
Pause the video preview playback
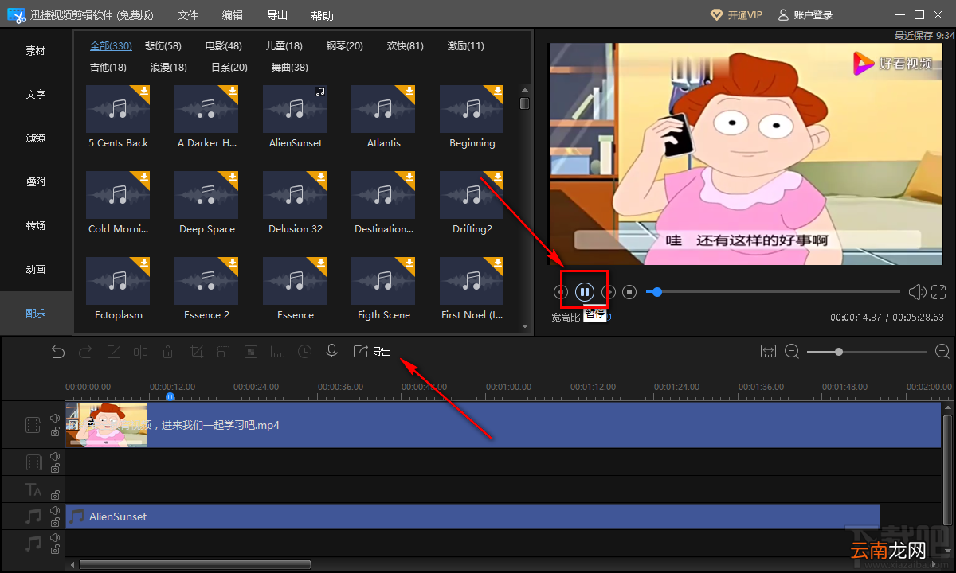coord(584,292)
